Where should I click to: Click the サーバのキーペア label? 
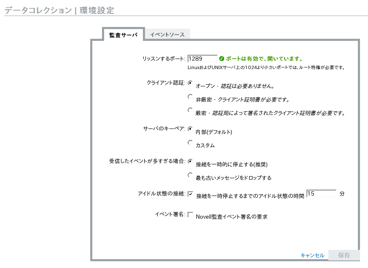tap(164, 129)
